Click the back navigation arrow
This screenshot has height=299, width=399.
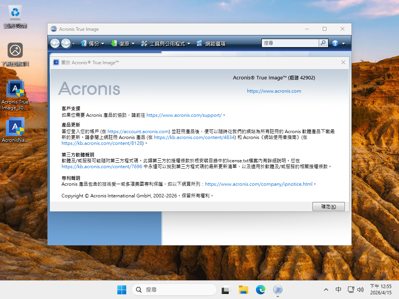(55, 43)
